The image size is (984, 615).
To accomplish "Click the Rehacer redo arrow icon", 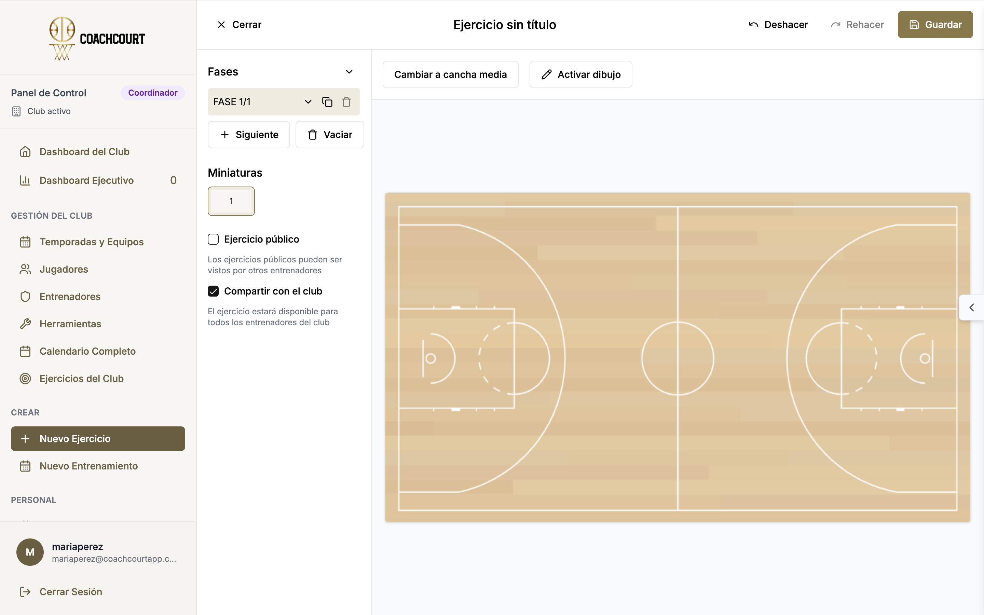I will pyautogui.click(x=836, y=25).
